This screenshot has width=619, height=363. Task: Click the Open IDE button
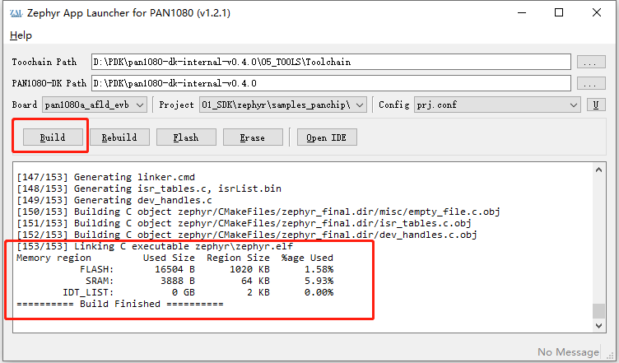click(327, 137)
